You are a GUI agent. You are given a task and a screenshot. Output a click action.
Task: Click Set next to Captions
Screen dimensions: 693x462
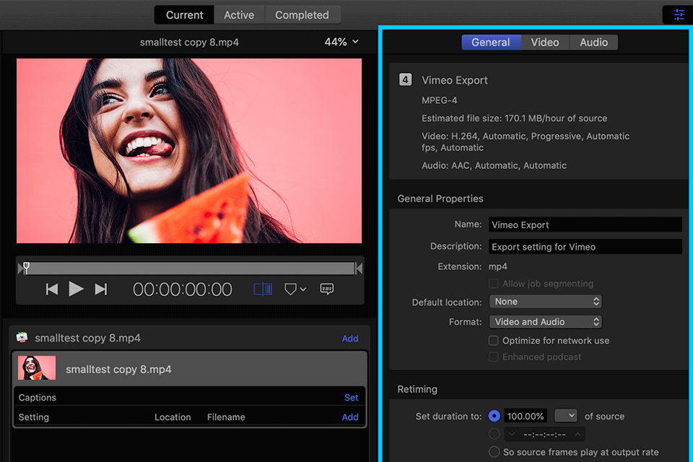coord(351,398)
